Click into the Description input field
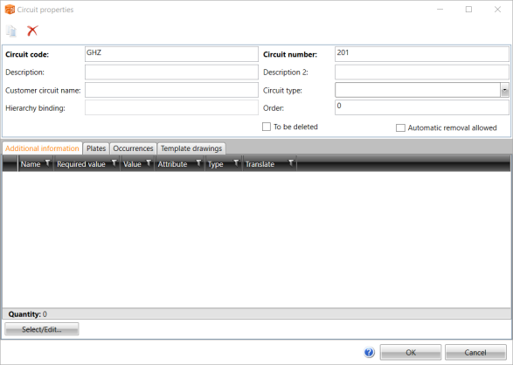The image size is (513, 365). (x=171, y=72)
